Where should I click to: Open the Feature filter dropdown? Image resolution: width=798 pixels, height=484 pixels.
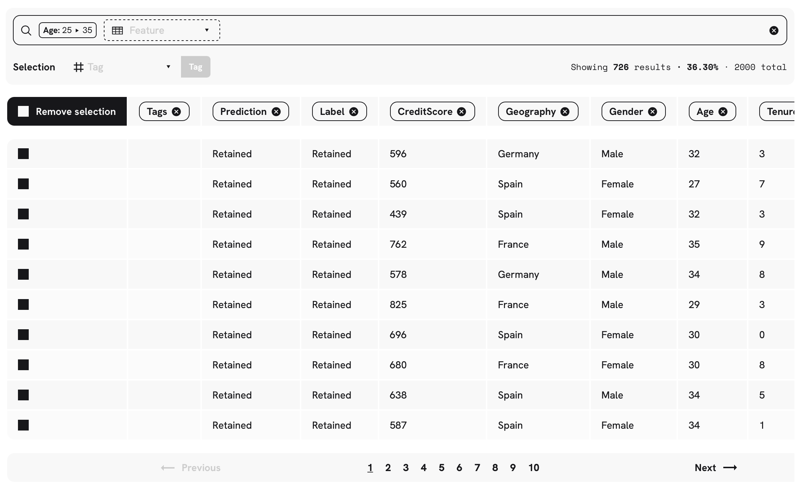point(162,31)
